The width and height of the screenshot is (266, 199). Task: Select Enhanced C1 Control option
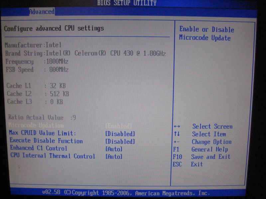(39, 148)
